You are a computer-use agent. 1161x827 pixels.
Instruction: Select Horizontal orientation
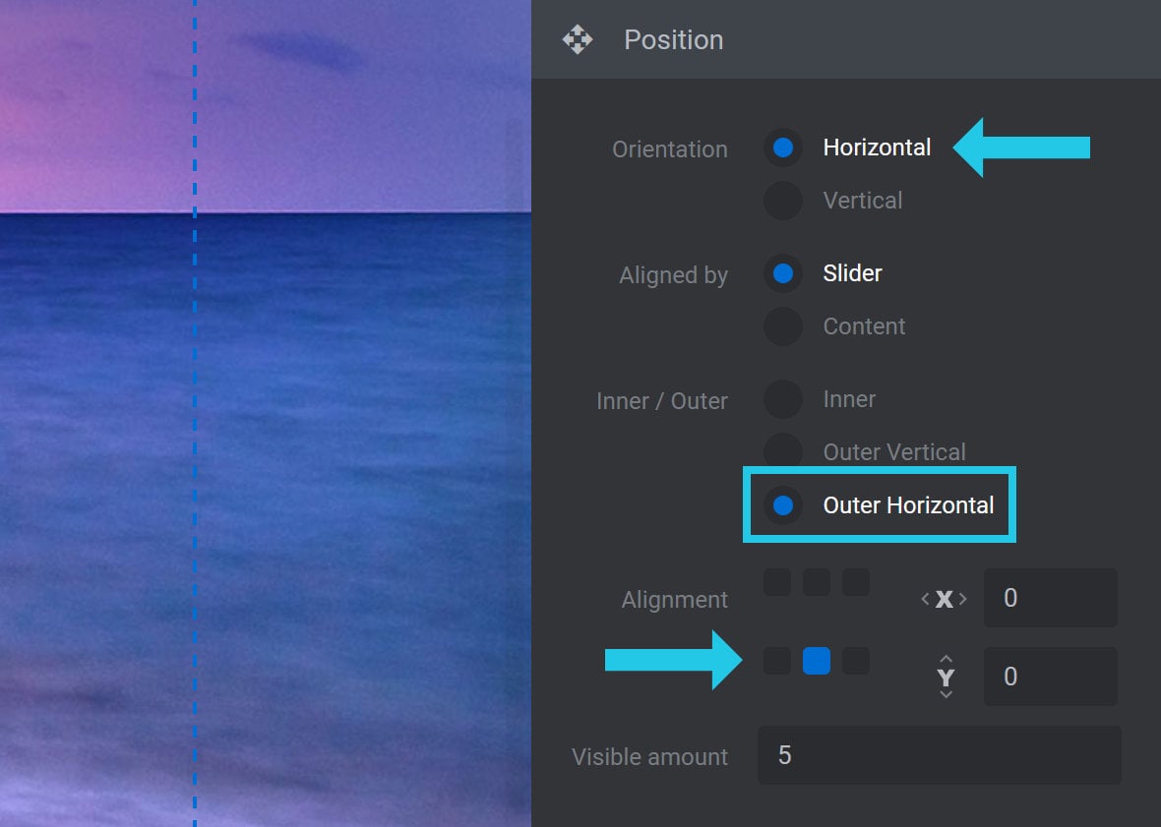pos(783,148)
